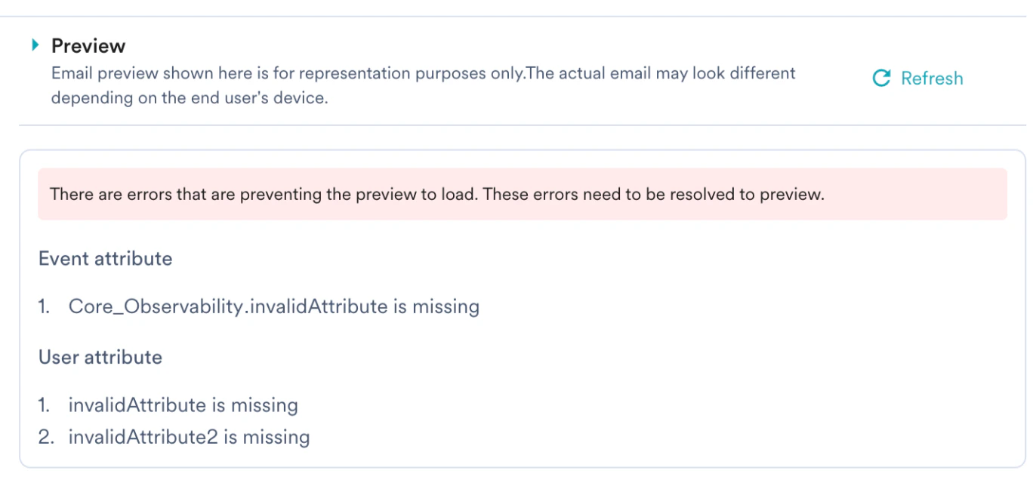The width and height of the screenshot is (1036, 483).
Task: Click the Preview heading
Action: point(88,46)
